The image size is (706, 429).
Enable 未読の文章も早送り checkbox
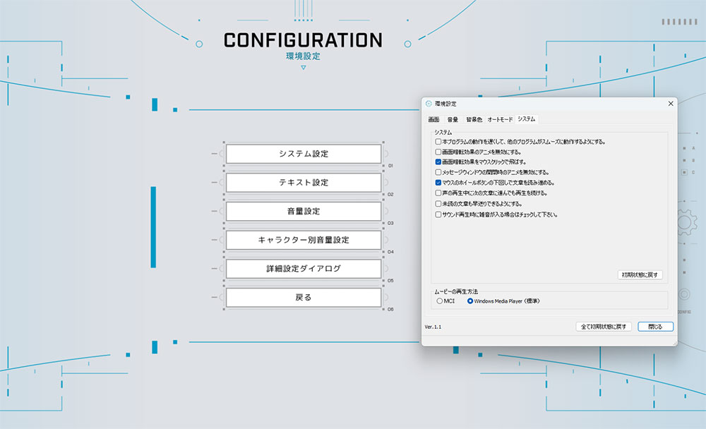[x=438, y=203]
